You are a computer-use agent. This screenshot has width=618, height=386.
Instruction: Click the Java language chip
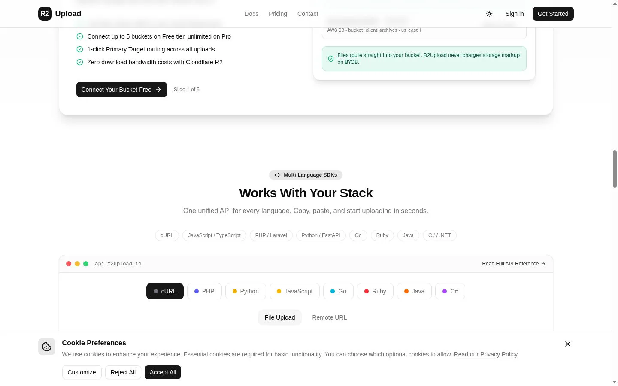tap(408, 235)
